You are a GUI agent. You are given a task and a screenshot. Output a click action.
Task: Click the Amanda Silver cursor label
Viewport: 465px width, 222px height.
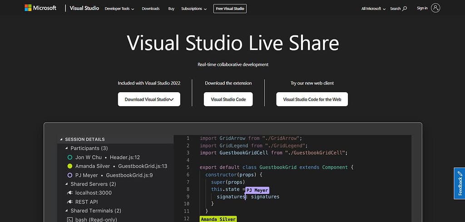click(x=218, y=219)
